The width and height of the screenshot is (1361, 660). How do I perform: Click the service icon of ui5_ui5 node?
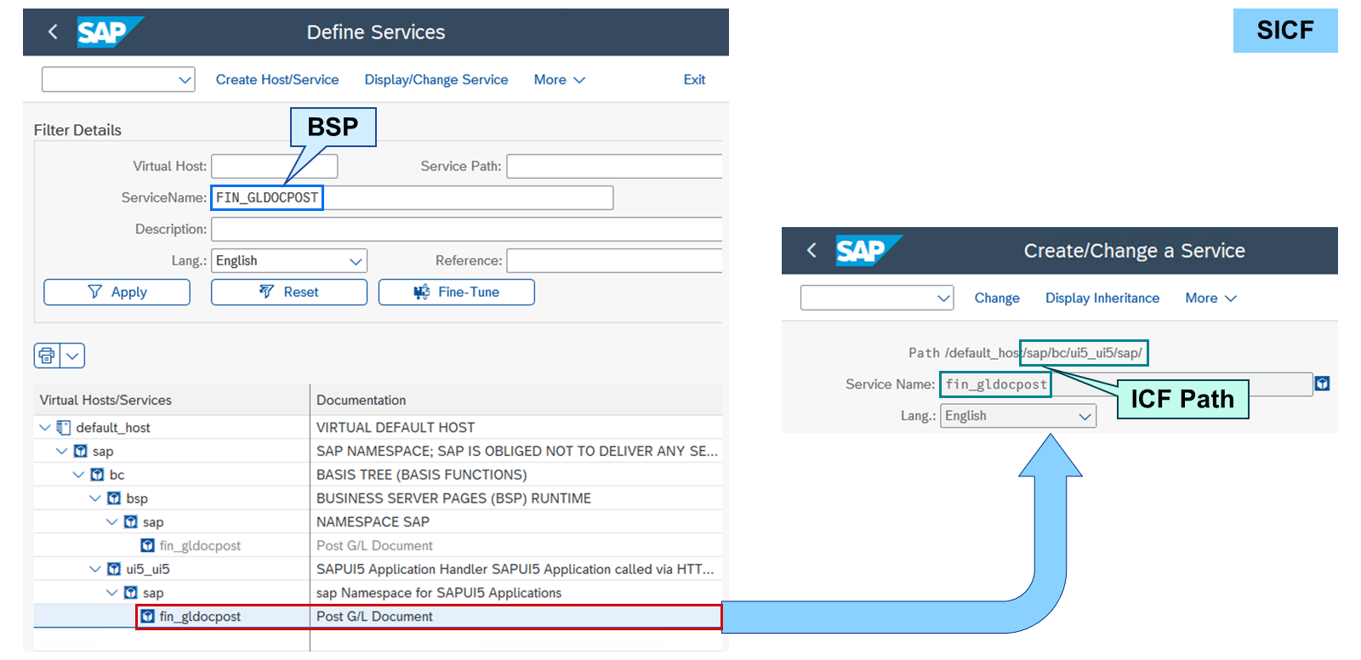pyautogui.click(x=114, y=569)
